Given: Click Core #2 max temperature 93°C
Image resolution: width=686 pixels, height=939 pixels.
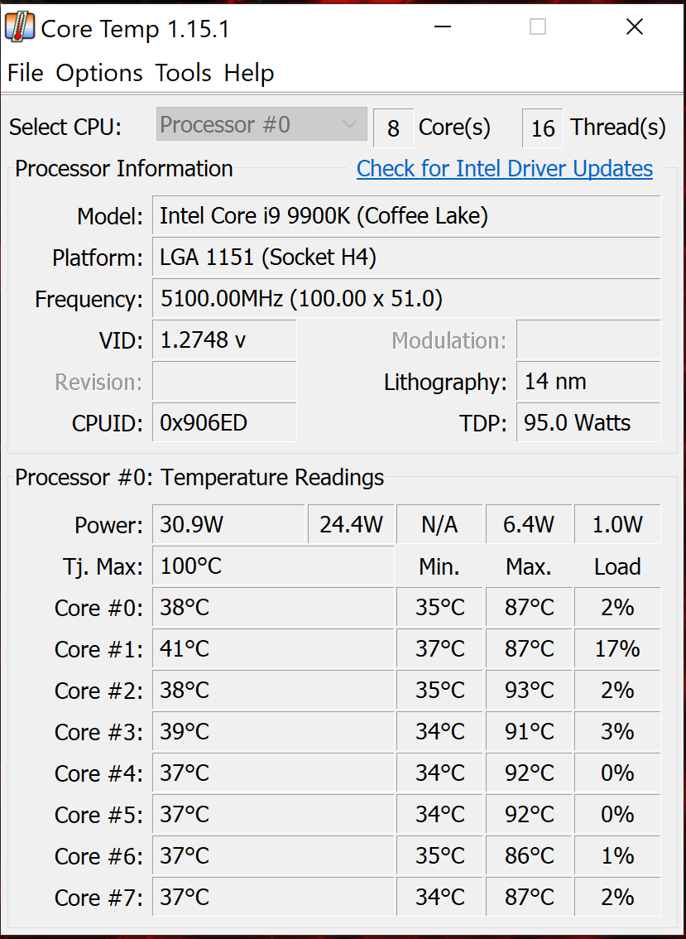Looking at the screenshot, I should click(529, 690).
